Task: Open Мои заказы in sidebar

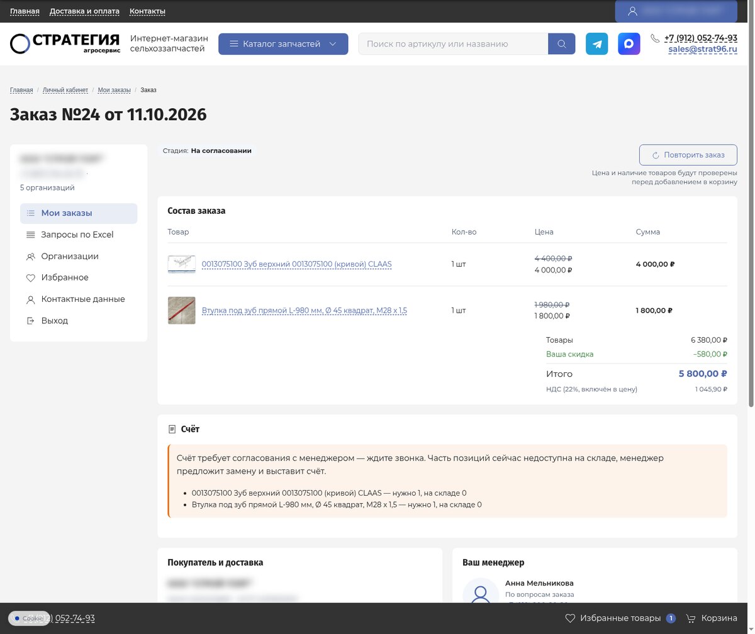Action: [x=79, y=213]
